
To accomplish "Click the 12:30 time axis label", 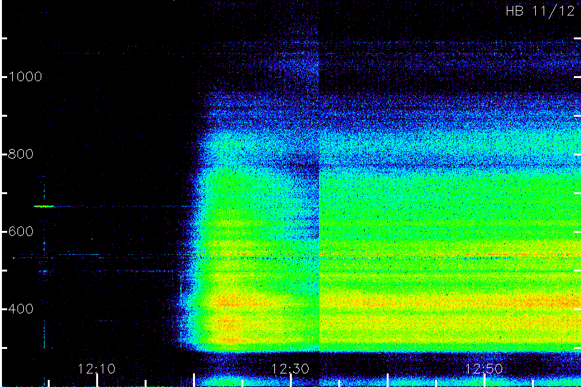I will pos(290,368).
